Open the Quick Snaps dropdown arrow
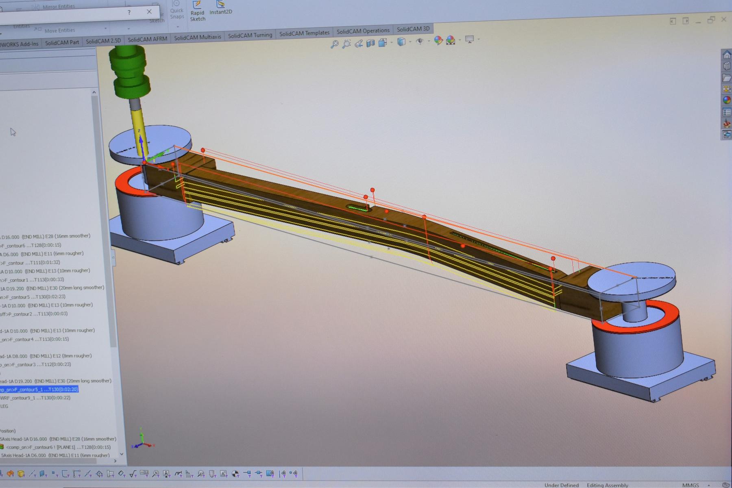Screen dimensions: 732x488 [x=178, y=27]
